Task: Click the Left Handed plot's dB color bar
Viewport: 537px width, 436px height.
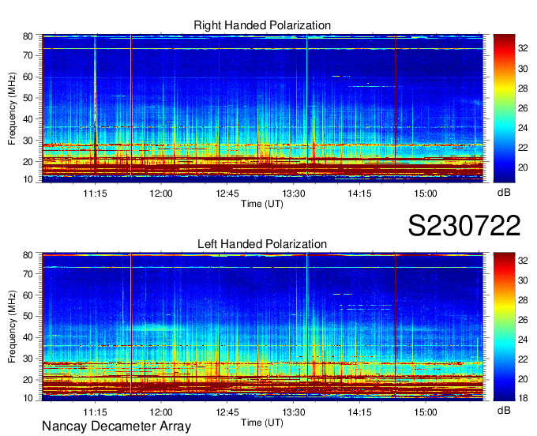Action: point(504,327)
